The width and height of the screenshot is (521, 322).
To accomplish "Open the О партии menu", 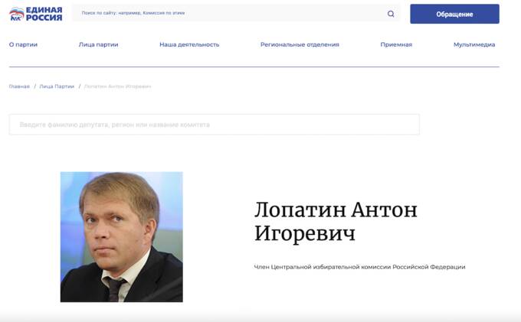I will [x=23, y=44].
